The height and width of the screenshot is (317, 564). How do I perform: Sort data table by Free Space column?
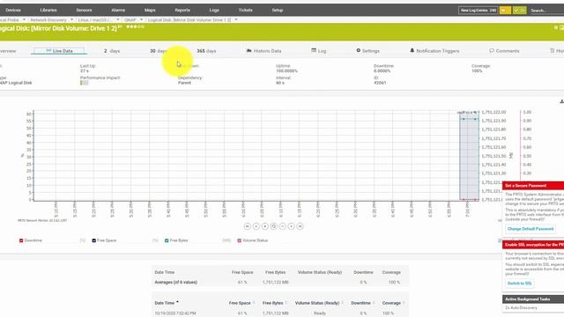tap(241, 303)
